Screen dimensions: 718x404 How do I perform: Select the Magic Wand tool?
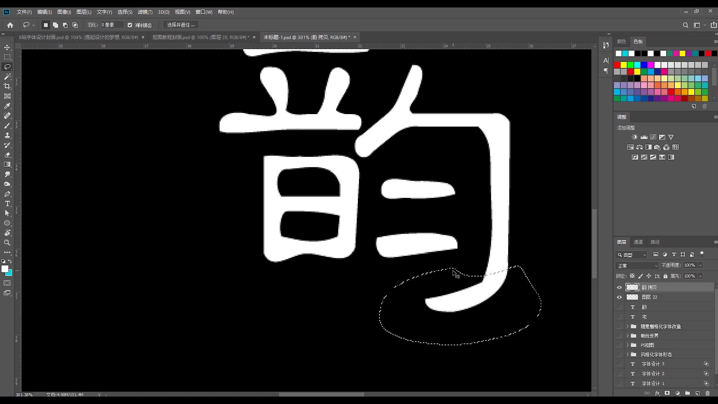click(7, 77)
